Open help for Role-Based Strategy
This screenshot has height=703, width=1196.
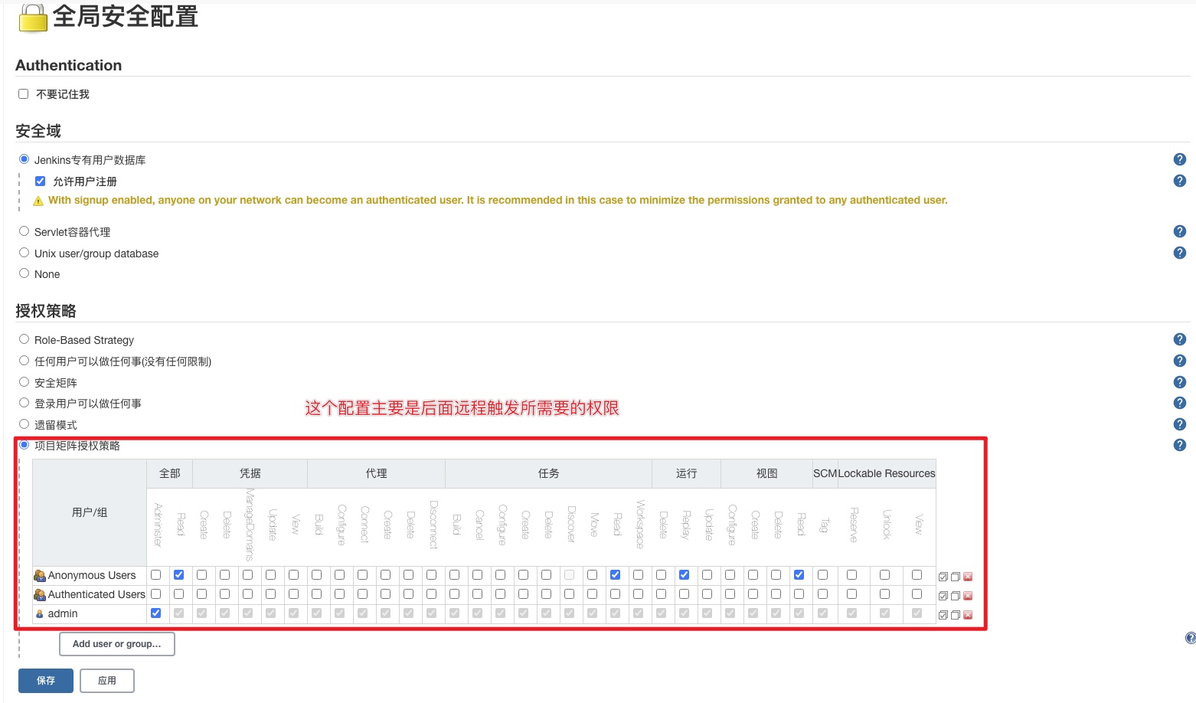point(1180,339)
